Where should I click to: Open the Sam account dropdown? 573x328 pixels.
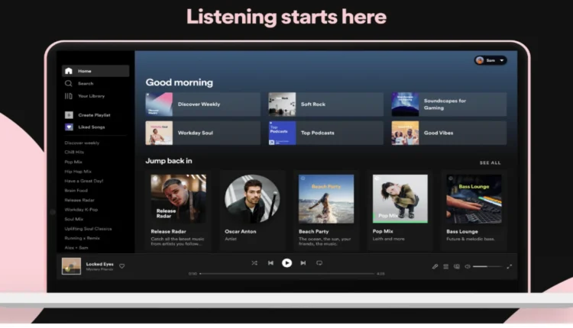tap(490, 60)
